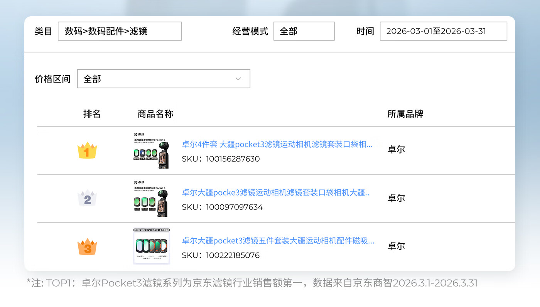The height and width of the screenshot is (307, 540).
Task: Click brand 卓尔 in the rank 2 row
Action: (396, 198)
